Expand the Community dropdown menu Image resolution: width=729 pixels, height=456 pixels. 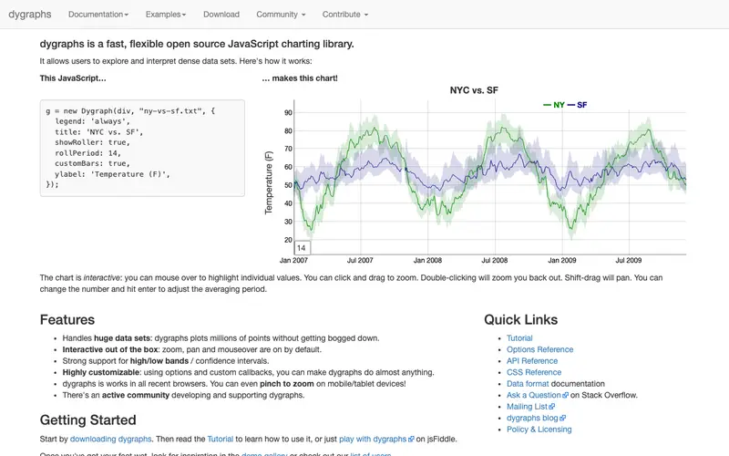(x=281, y=15)
